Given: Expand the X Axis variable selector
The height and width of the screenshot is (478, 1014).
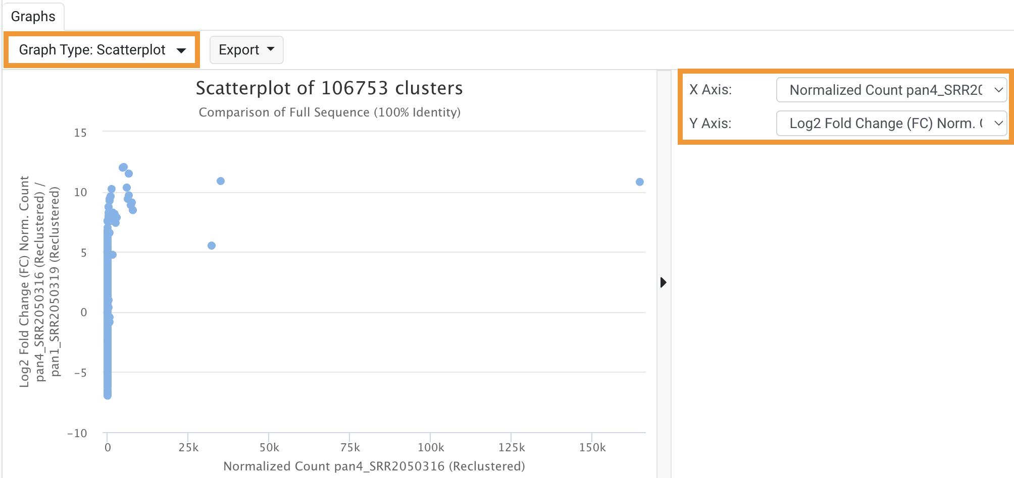Looking at the screenshot, I should point(891,90).
